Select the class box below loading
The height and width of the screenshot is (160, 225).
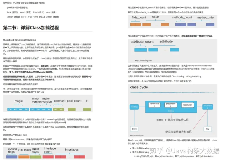pos(134,129)
